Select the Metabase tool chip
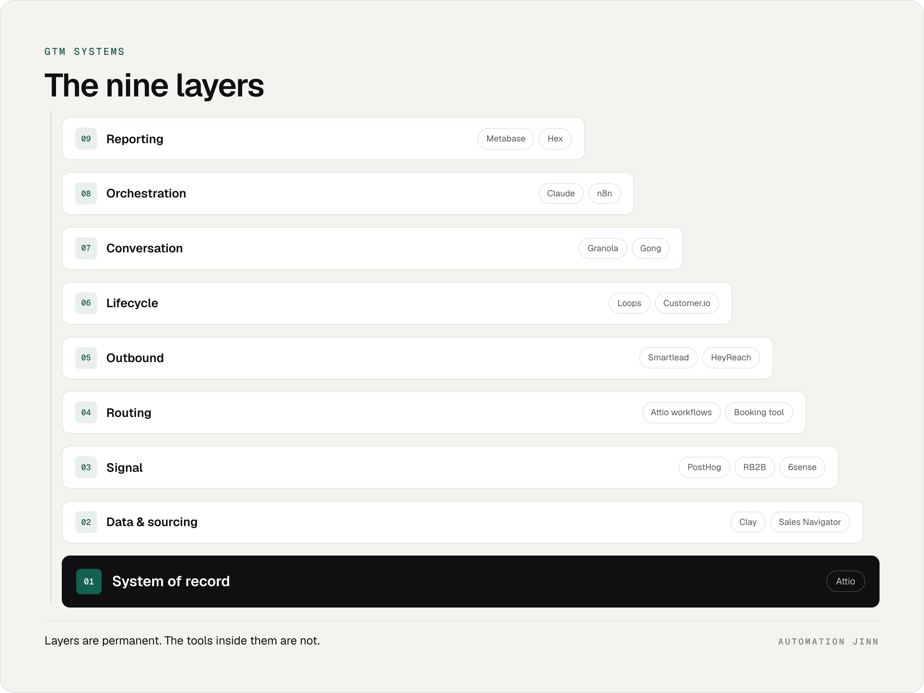 [506, 139]
